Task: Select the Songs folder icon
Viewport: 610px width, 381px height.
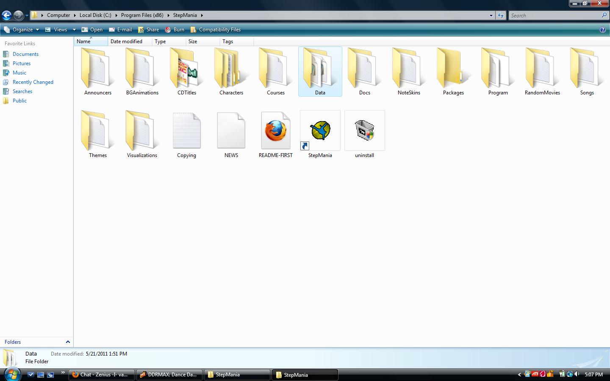Action: (x=587, y=68)
